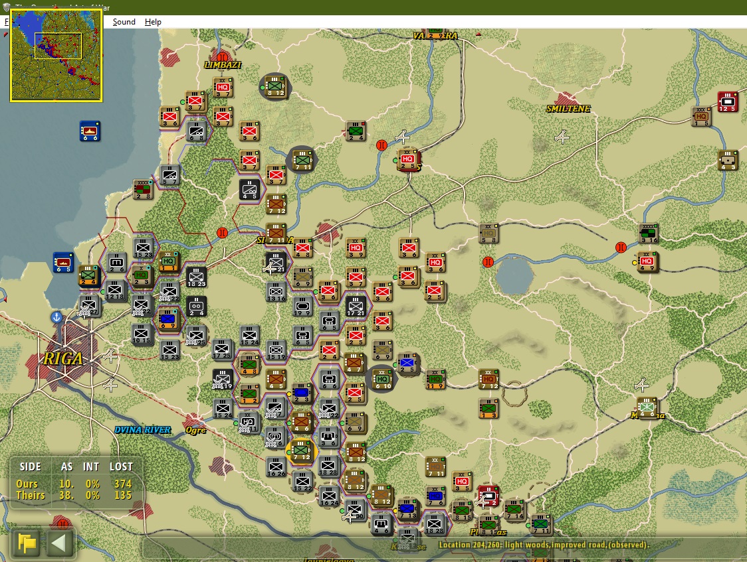The image size is (747, 562).
Task: Select the gray infantry unit 16-26
Action: [x=276, y=466]
